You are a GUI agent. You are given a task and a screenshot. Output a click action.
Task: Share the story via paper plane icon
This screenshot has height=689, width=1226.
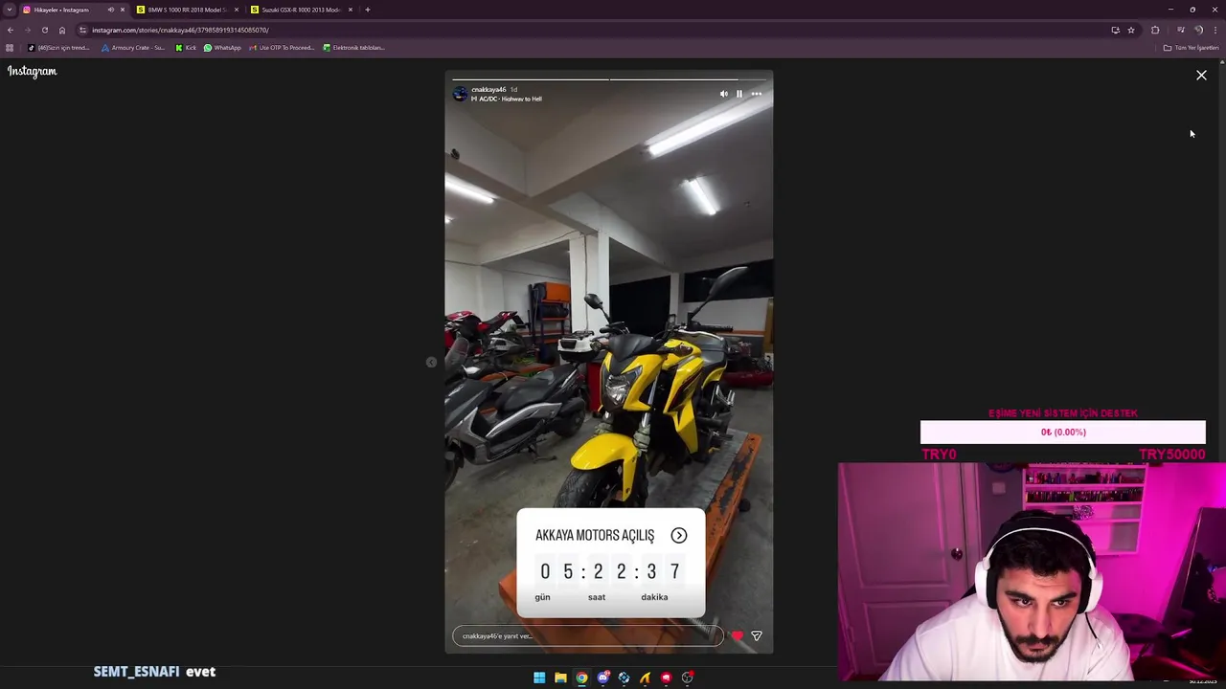(757, 635)
